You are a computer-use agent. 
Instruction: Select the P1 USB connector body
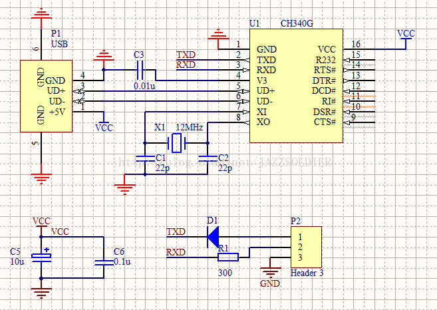coord(47,96)
